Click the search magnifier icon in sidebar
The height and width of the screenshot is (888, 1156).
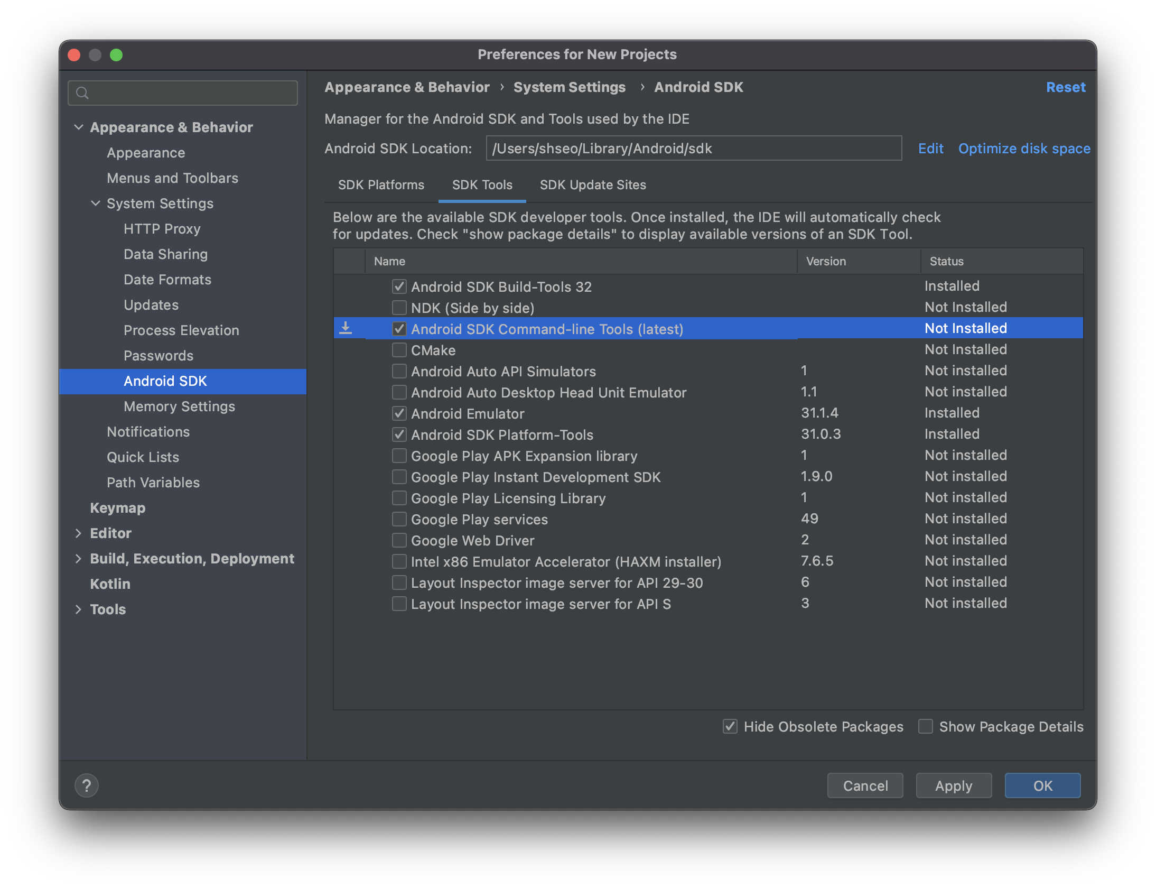(82, 93)
